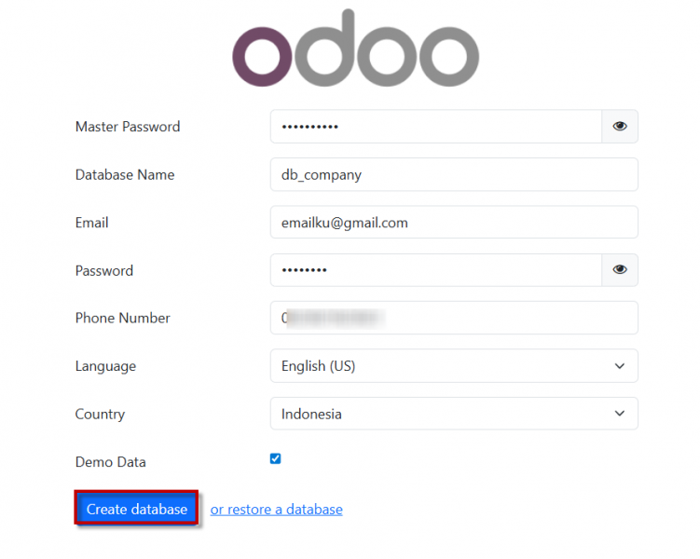Click the Master Password label

point(128,127)
